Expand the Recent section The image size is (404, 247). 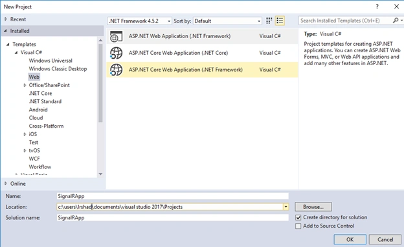pyautogui.click(x=6, y=19)
